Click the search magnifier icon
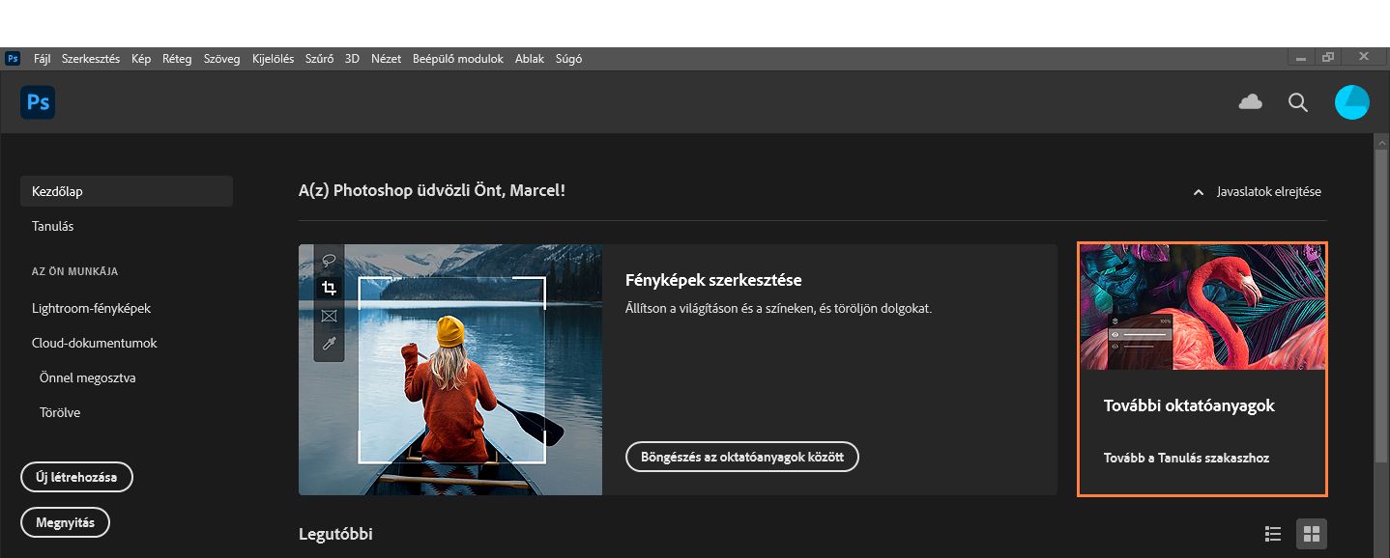 click(x=1298, y=101)
